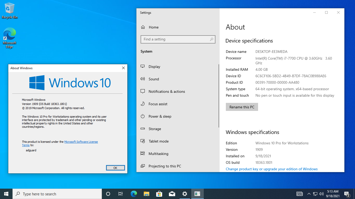Click the Power & sleep icon
The height and width of the screenshot is (199, 355).
pos(143,116)
